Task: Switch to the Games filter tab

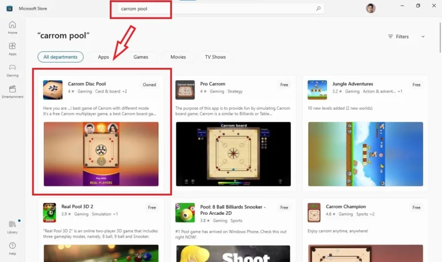Action: 141,57
